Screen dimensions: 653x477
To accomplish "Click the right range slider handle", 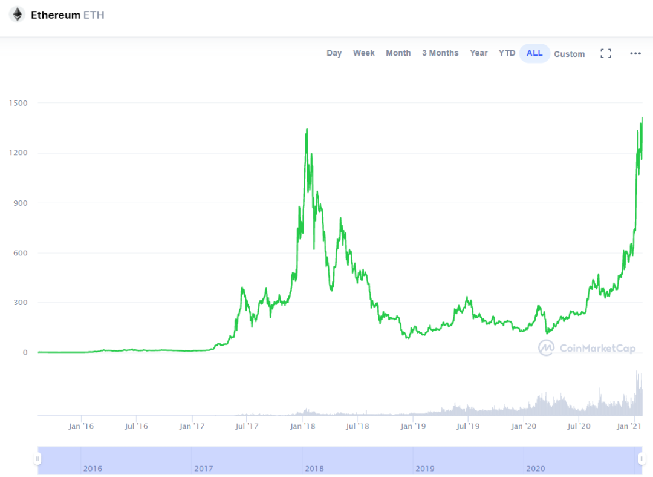I will coord(642,459).
